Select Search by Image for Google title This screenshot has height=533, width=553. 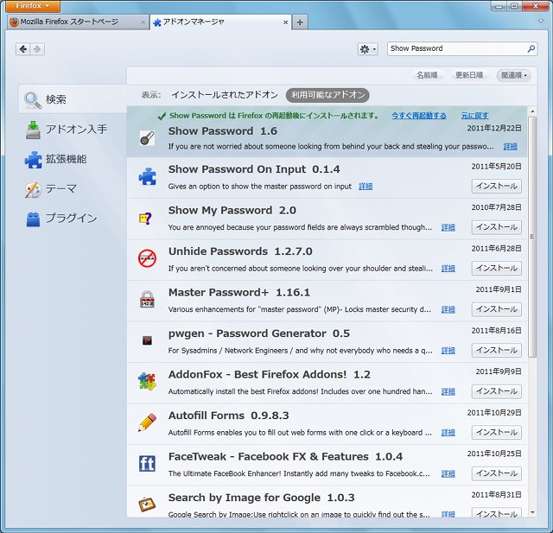click(x=261, y=498)
